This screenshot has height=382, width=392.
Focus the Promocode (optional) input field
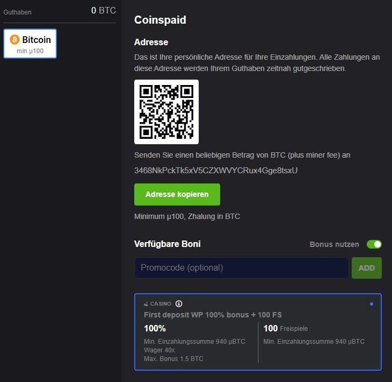[x=241, y=268]
